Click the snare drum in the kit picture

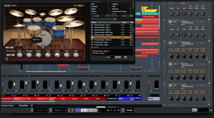point(34,30)
